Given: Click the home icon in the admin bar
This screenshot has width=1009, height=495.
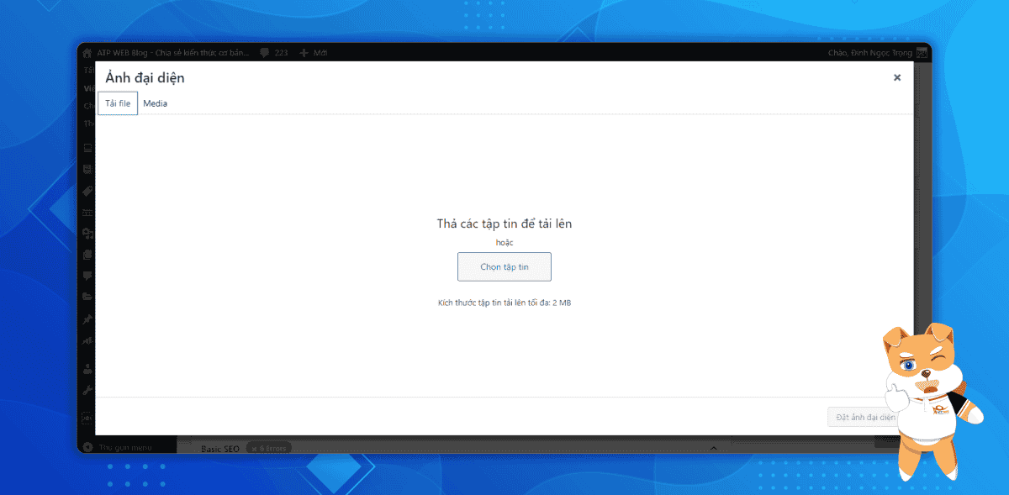Looking at the screenshot, I should click(x=87, y=53).
